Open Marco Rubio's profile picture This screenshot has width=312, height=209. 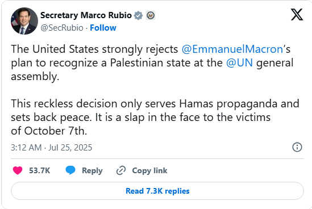(24, 21)
